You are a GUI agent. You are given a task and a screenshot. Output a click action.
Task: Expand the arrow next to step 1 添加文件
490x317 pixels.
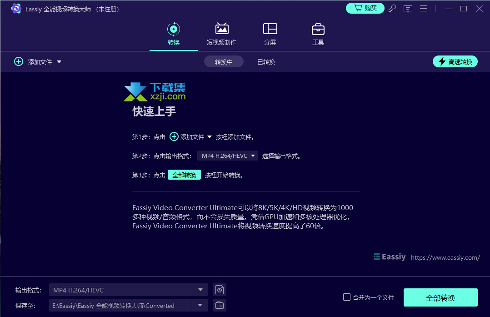tap(210, 137)
